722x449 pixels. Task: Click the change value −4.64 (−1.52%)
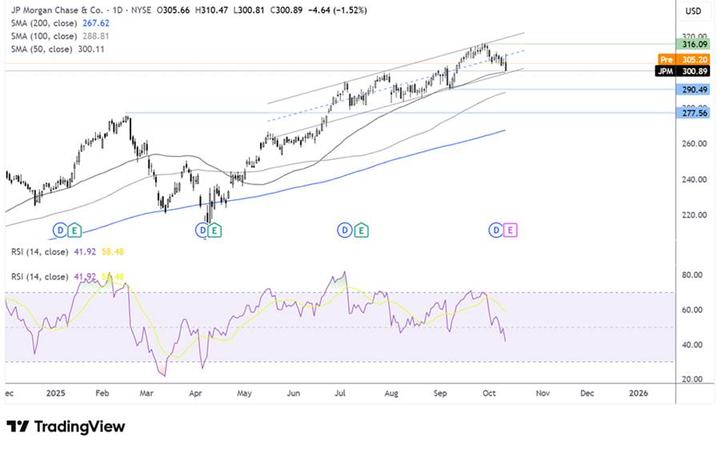point(338,10)
